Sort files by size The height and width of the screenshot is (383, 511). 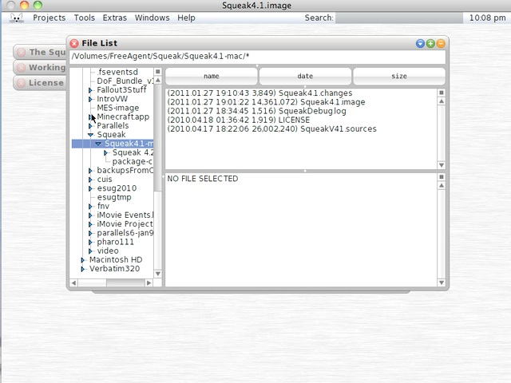pyautogui.click(x=399, y=77)
